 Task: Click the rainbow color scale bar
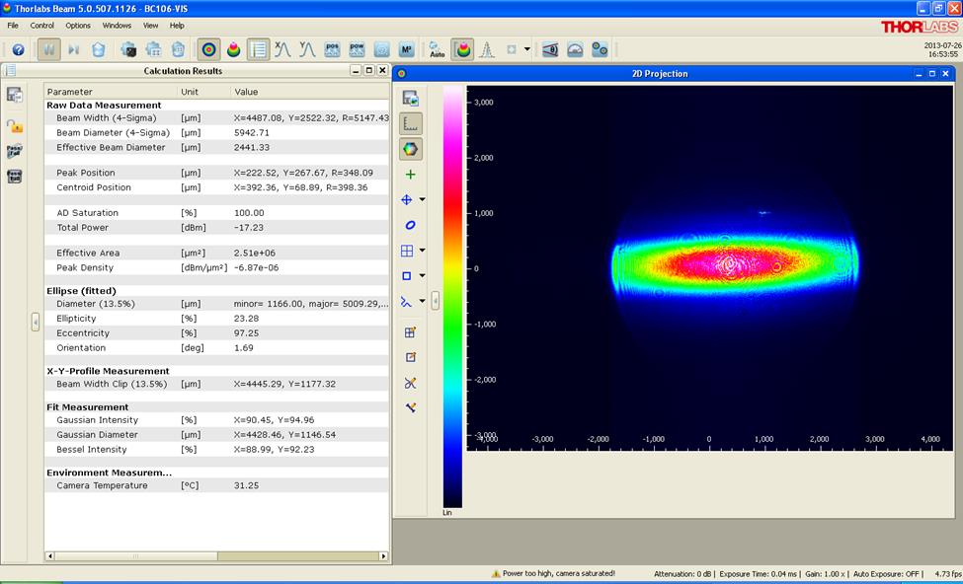[x=452, y=296]
